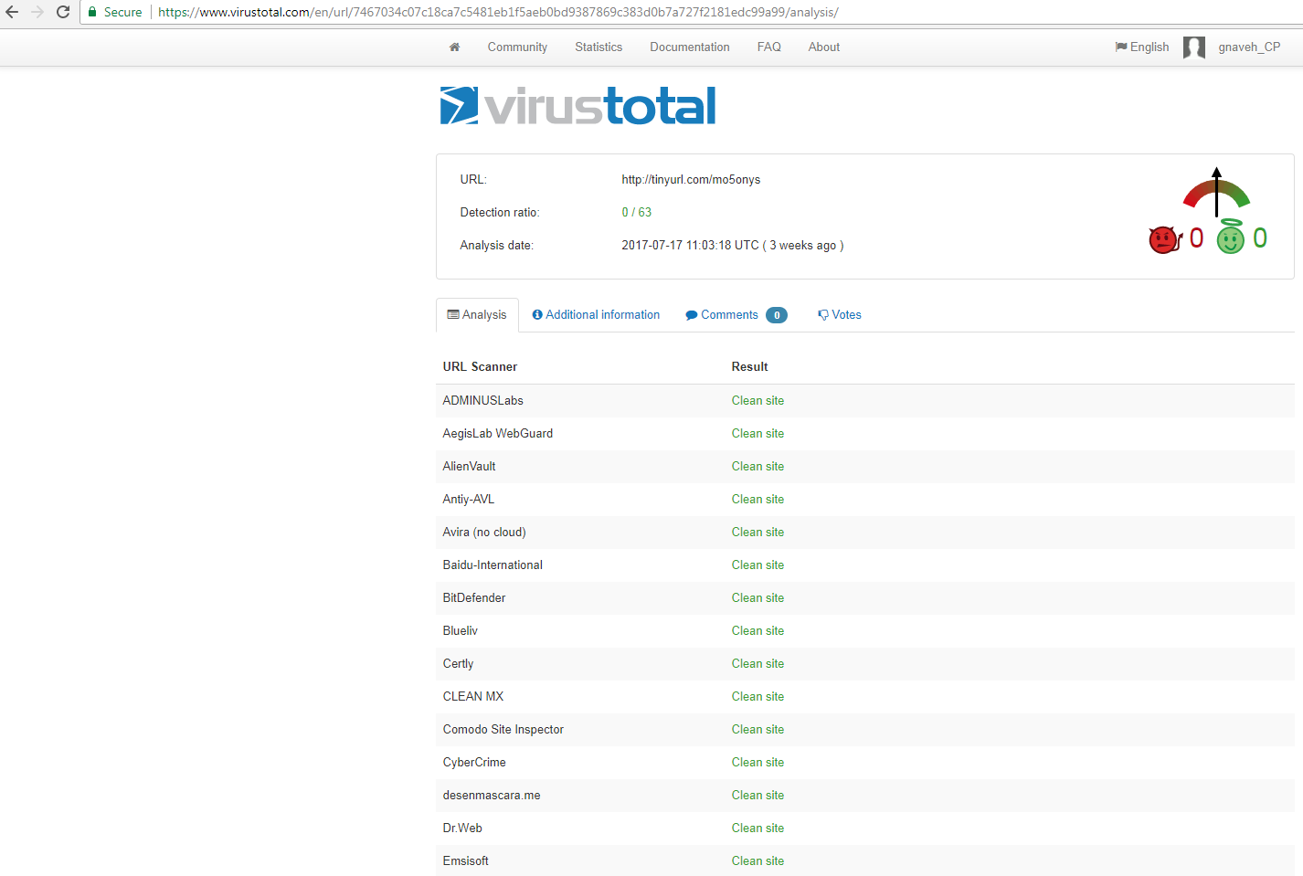Click the Antiy-AVL scanner name
Screen dimensions: 1303x876
pos(469,499)
